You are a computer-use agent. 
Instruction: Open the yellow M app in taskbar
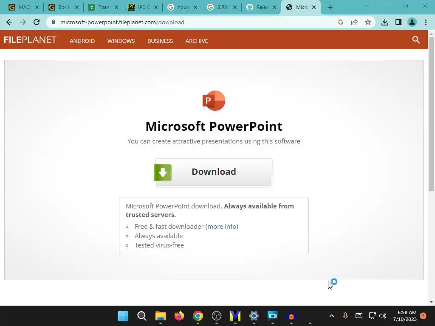235,316
